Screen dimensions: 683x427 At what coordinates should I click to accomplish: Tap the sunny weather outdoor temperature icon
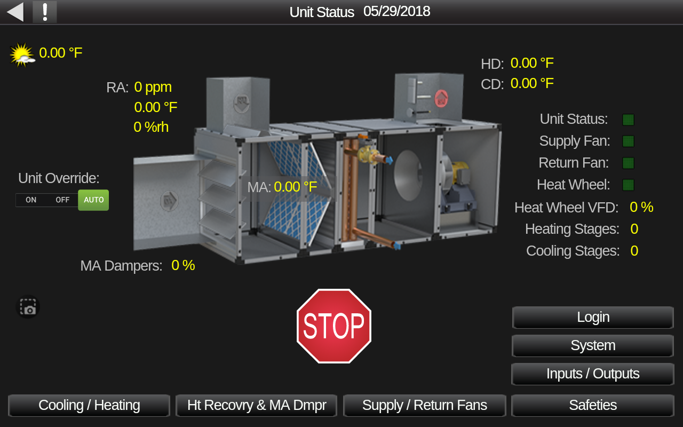(22, 54)
